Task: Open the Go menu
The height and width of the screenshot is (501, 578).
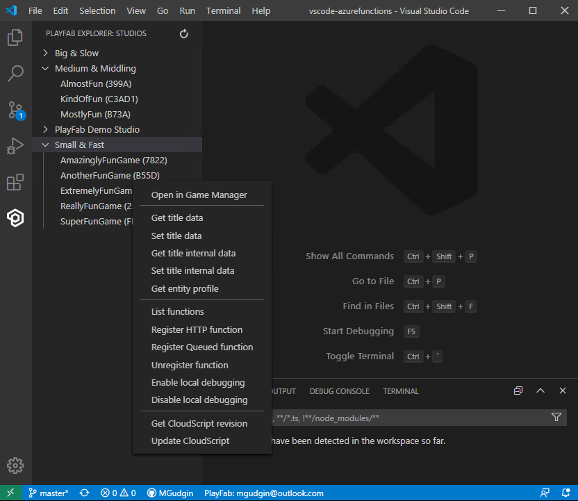Action: (163, 10)
